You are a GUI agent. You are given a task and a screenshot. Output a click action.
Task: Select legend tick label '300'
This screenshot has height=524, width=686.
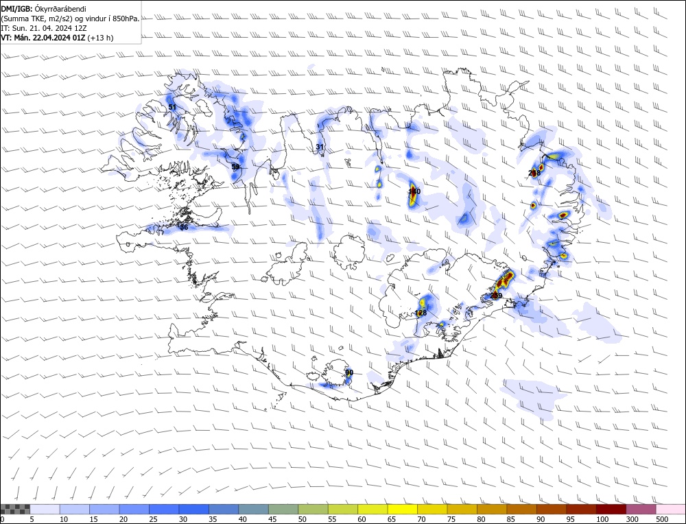(x=632, y=519)
